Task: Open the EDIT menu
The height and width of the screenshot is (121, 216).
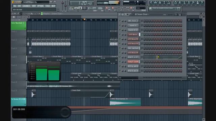Action: [20, 6]
